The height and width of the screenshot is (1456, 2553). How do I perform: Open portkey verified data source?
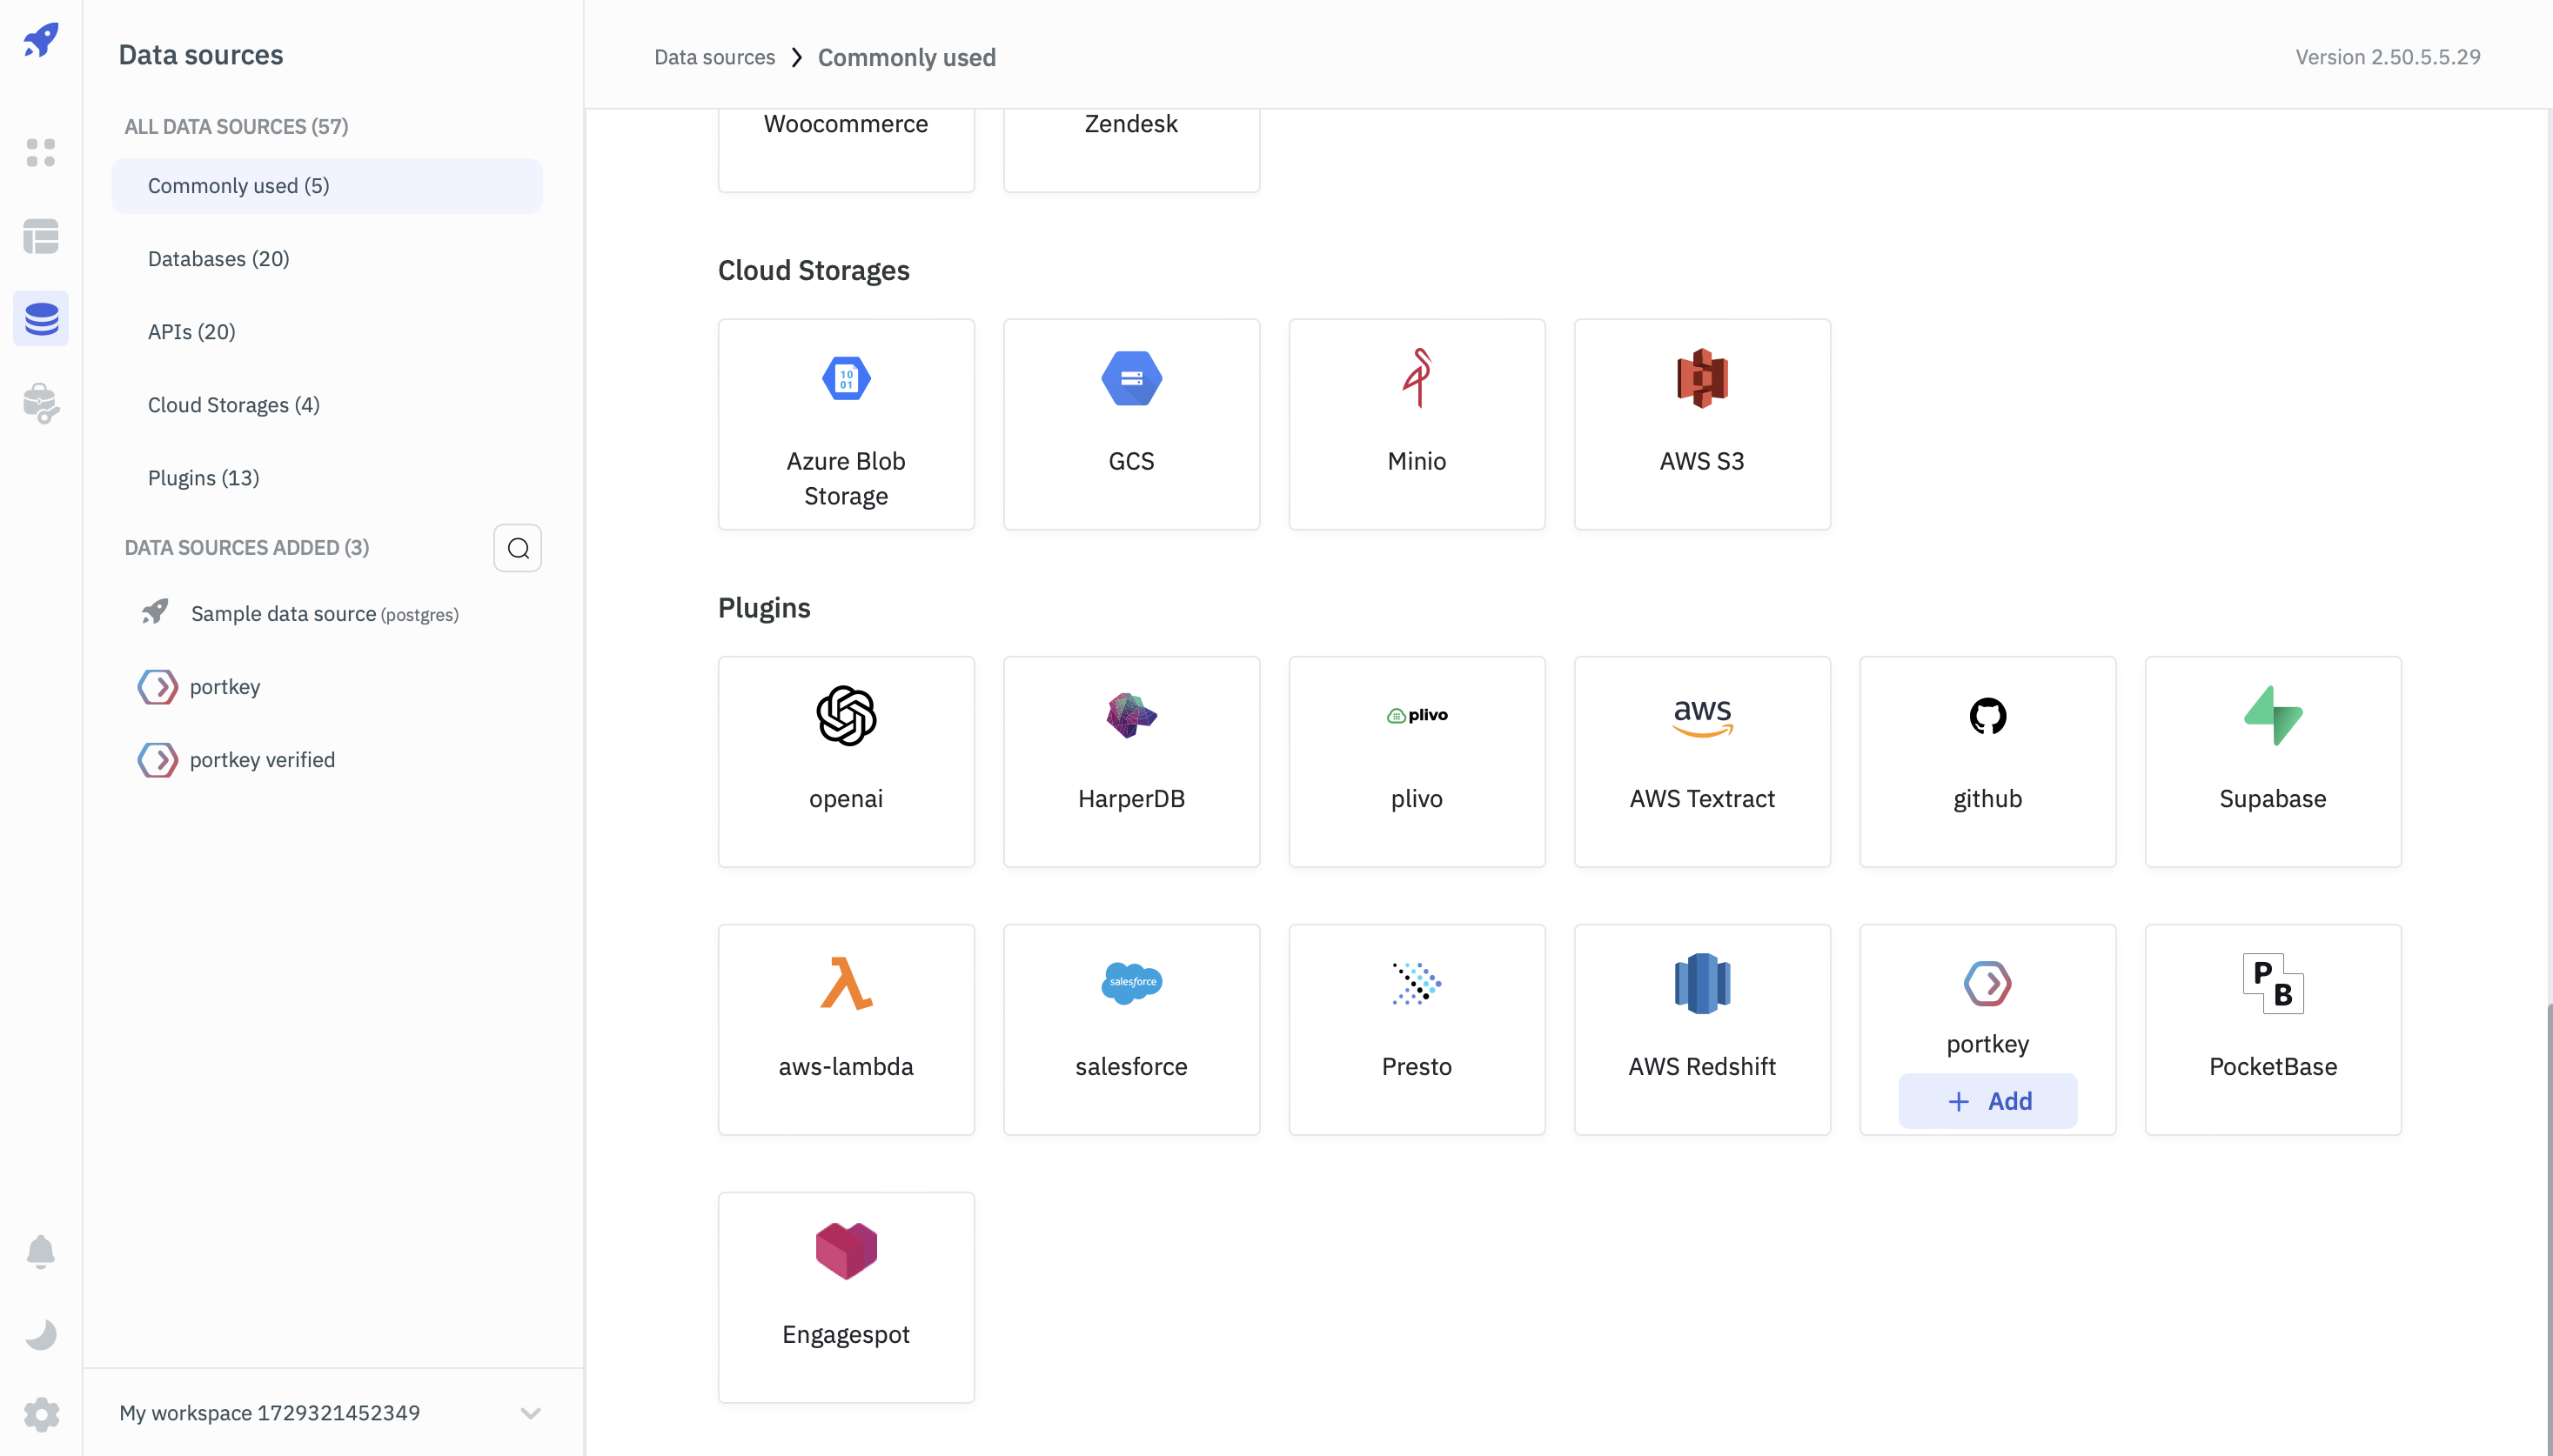point(262,760)
